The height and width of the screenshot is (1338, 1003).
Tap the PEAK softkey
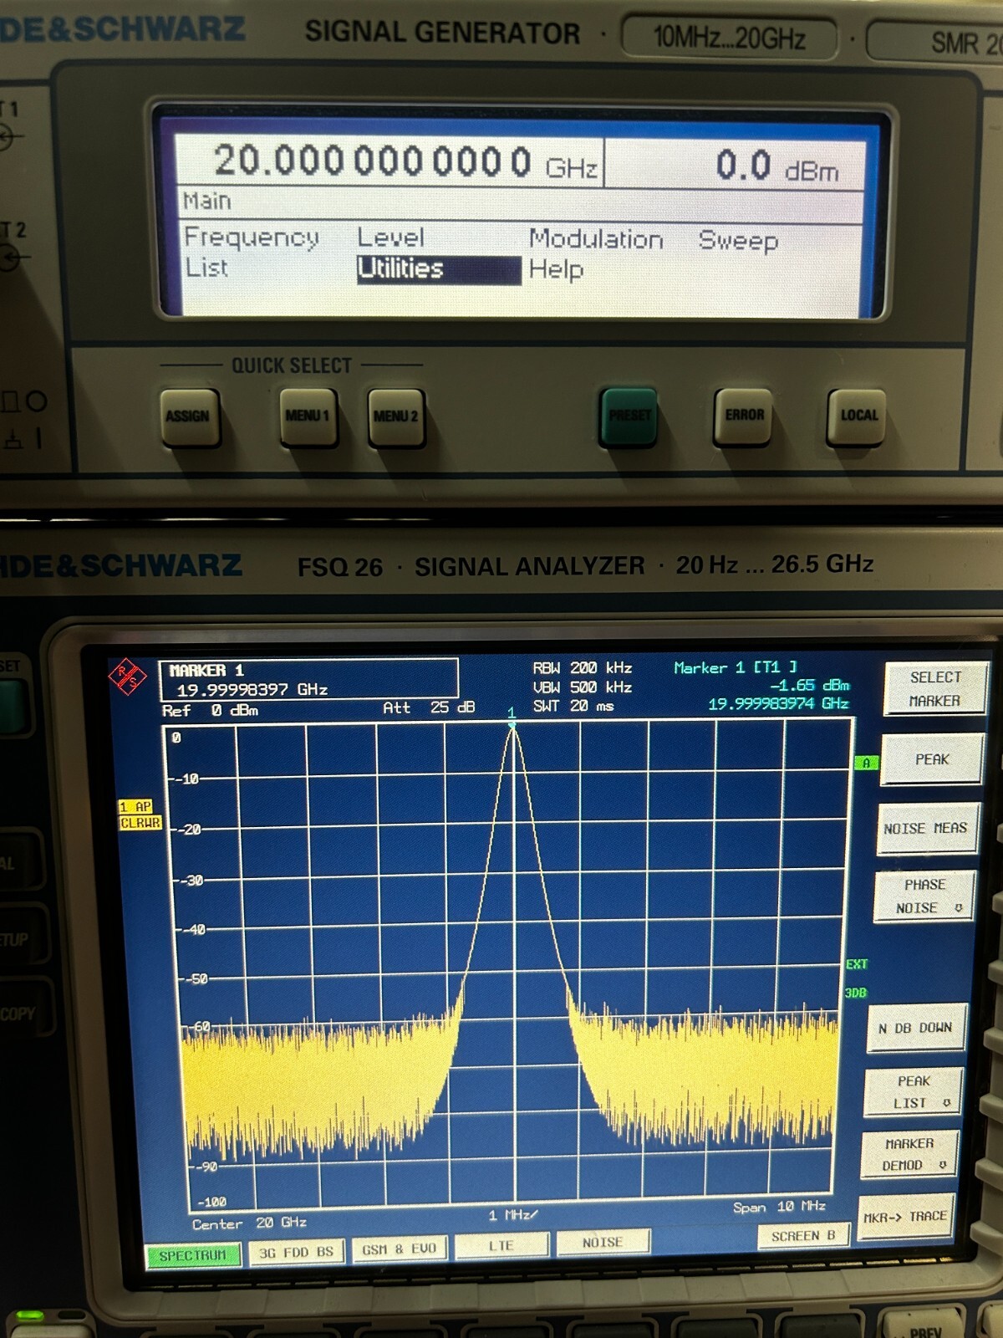[931, 759]
